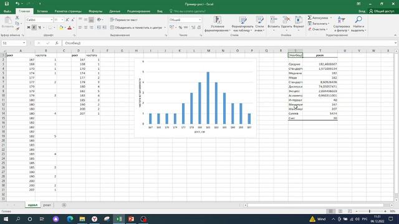Click the Undo arrow in quick access toolbar
Image resolution: width=399 pixels, height=224 pixels.
tap(17, 4)
